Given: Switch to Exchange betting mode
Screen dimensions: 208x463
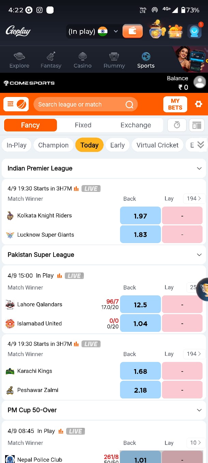Looking at the screenshot, I should (x=136, y=125).
